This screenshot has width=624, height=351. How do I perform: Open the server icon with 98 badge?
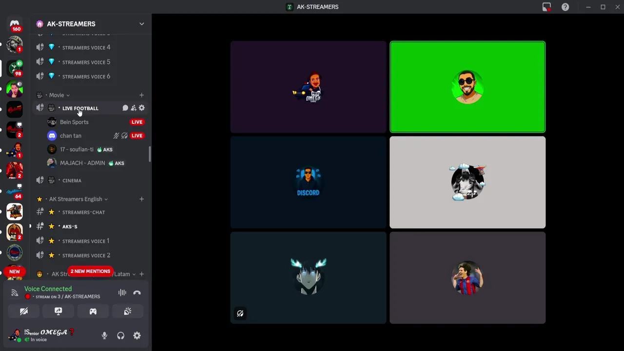[x=15, y=68]
